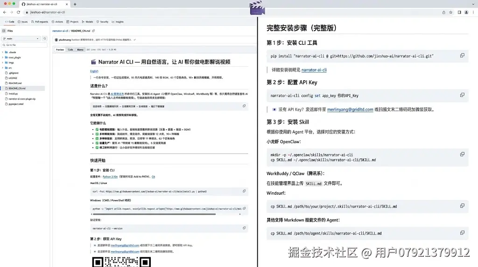
Task: View the site lock information
Action: 27,12
